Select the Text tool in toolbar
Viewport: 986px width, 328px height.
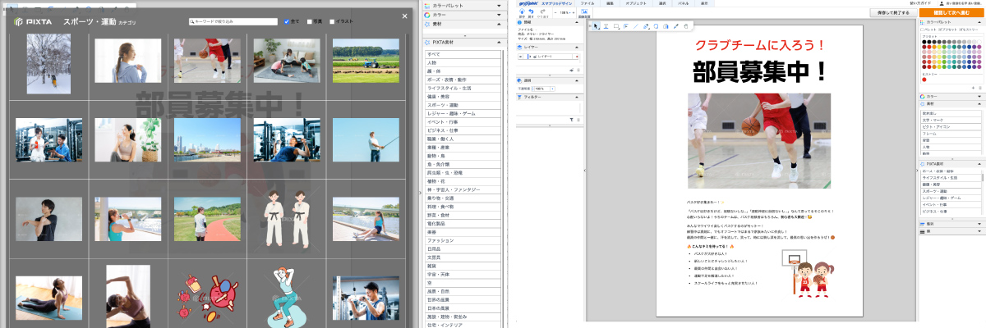click(x=606, y=26)
